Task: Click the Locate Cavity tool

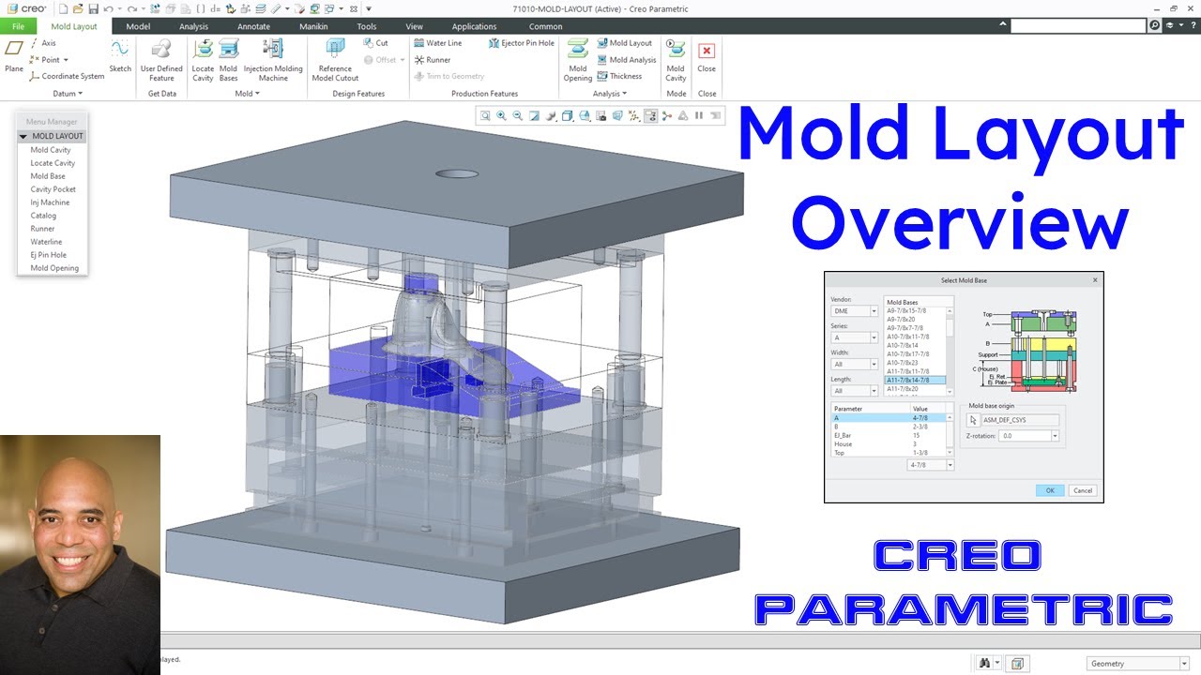Action: pos(203,60)
